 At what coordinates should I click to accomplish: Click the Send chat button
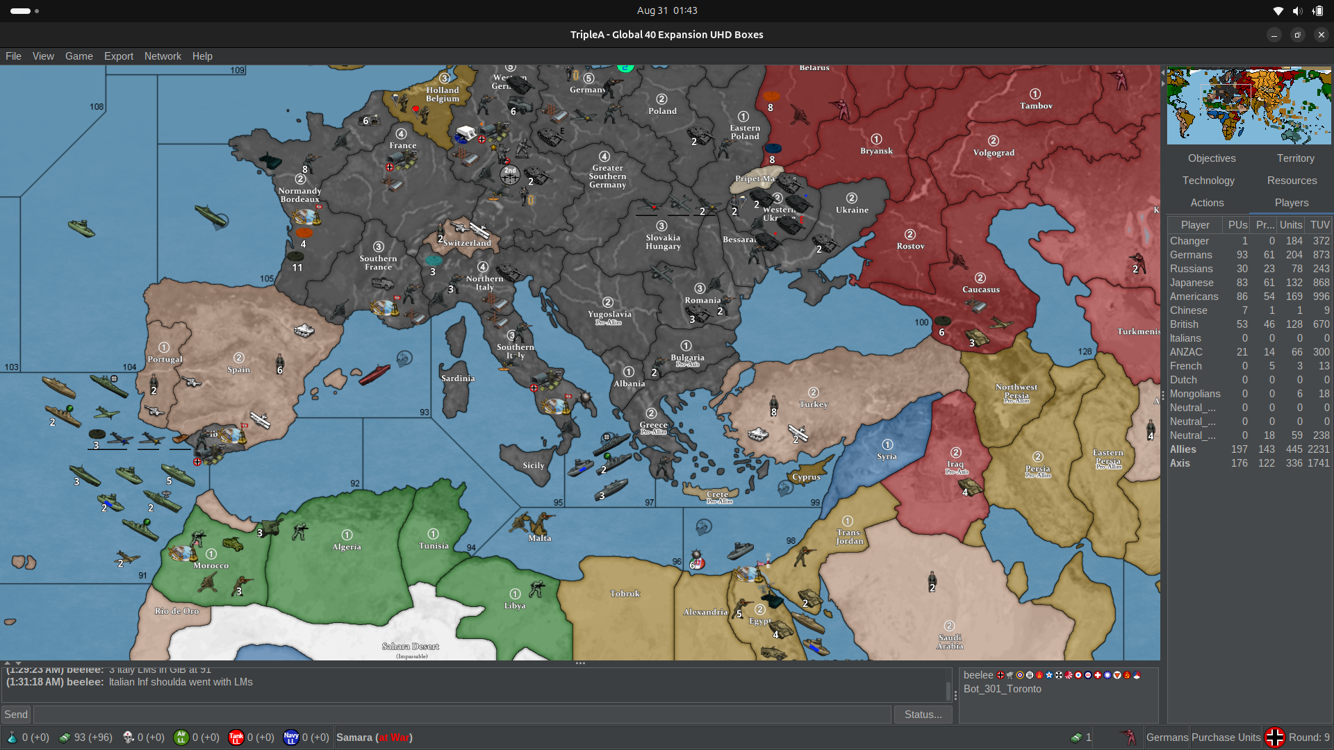[16, 715]
